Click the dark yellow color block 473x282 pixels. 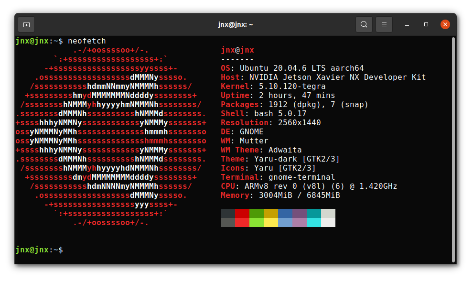271,214
